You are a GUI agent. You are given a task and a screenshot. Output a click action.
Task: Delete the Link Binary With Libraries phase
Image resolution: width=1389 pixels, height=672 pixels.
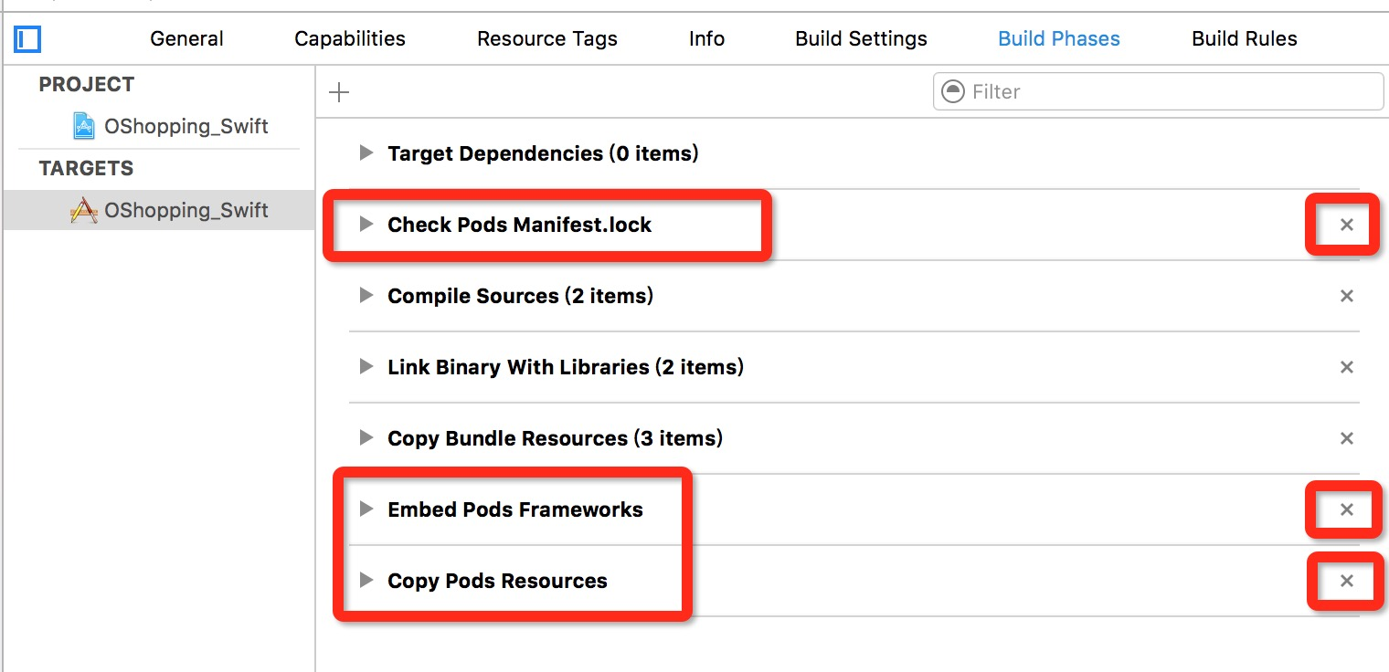click(x=1346, y=367)
